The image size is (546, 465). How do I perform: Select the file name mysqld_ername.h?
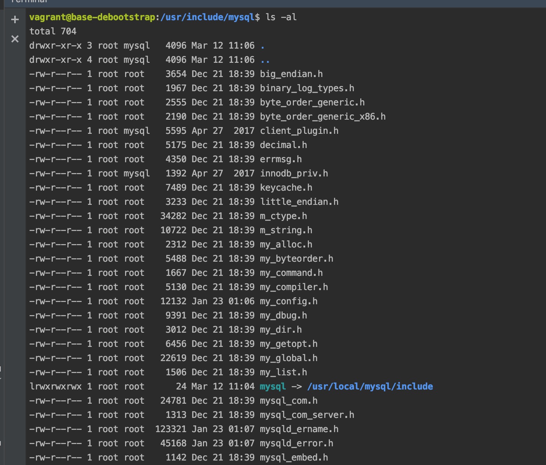click(x=299, y=429)
